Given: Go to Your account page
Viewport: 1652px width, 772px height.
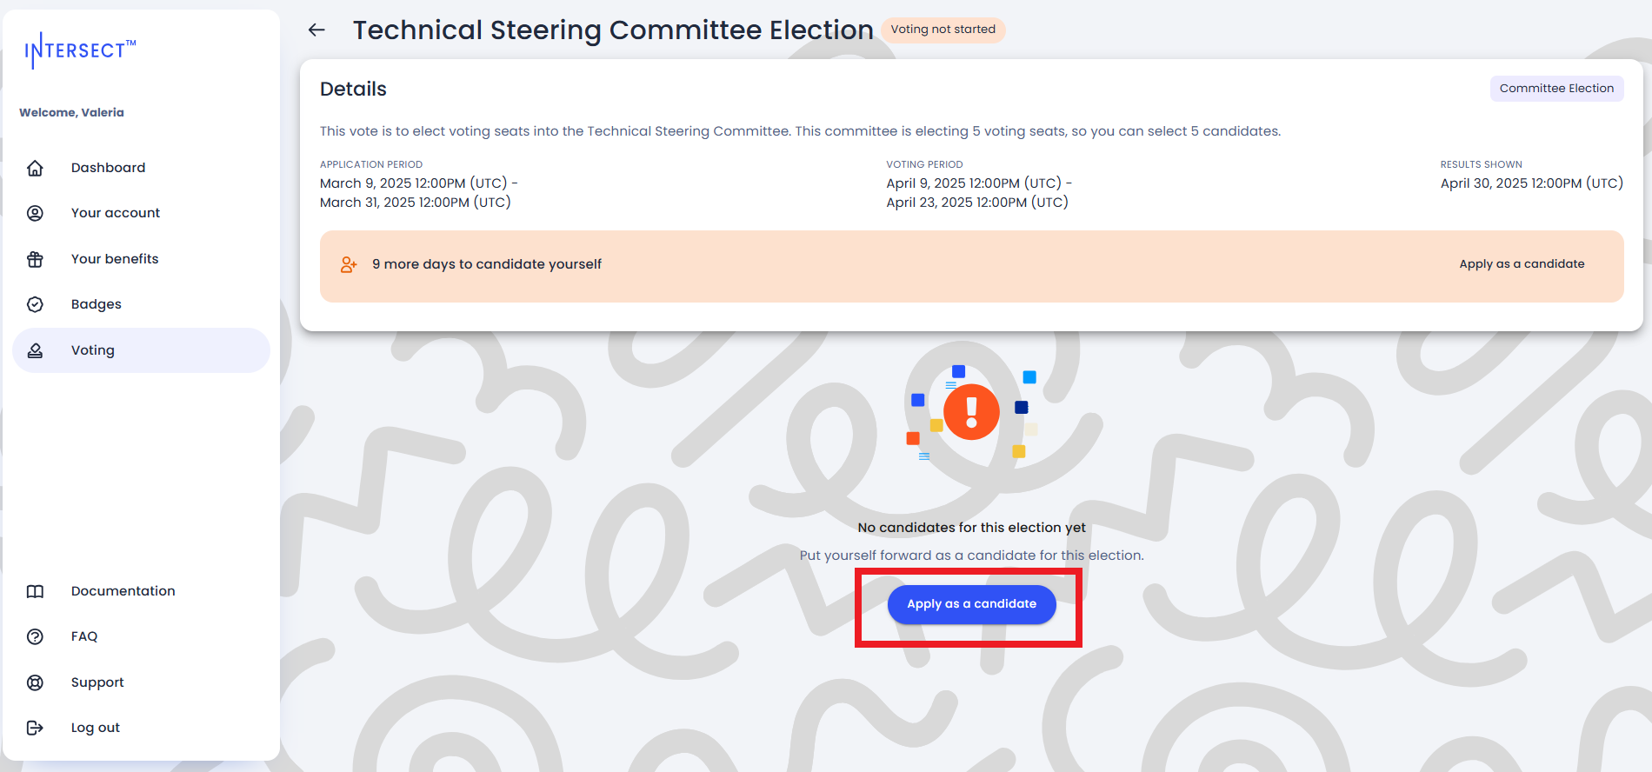Looking at the screenshot, I should 115,213.
